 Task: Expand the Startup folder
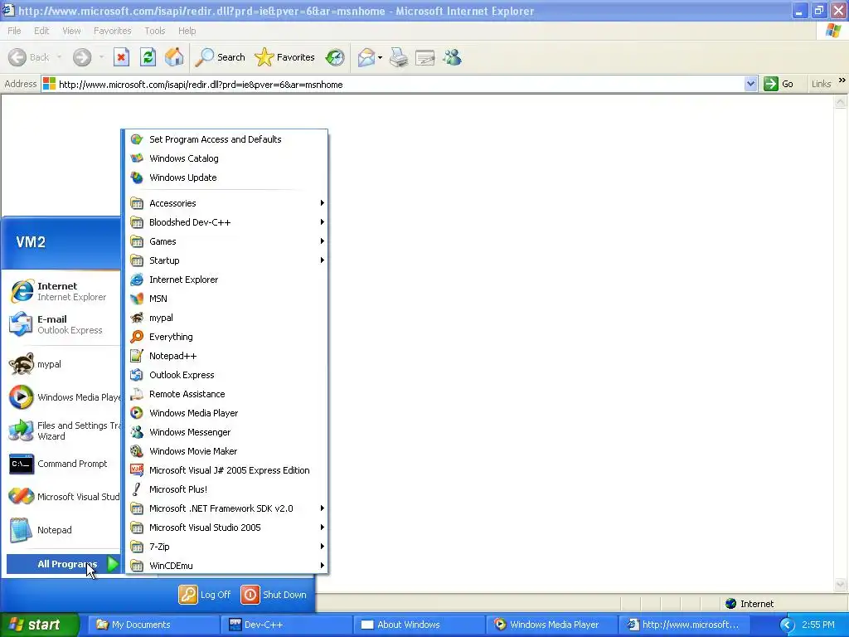[226, 260]
